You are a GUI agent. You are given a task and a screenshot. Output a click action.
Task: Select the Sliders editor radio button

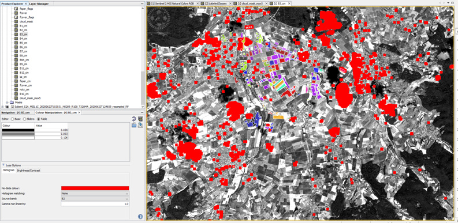pyautogui.click(x=24, y=119)
